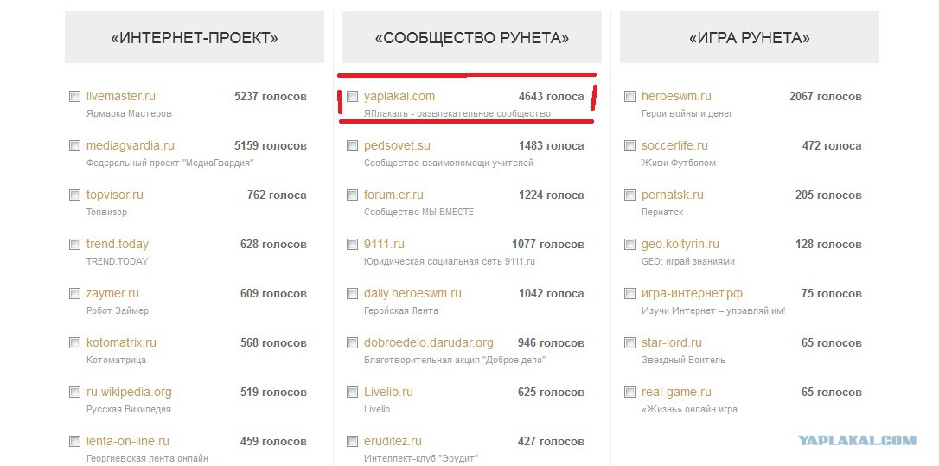Tick the checkbox beside yaplakal.com
This screenshot has height=466, width=939.
point(352,97)
